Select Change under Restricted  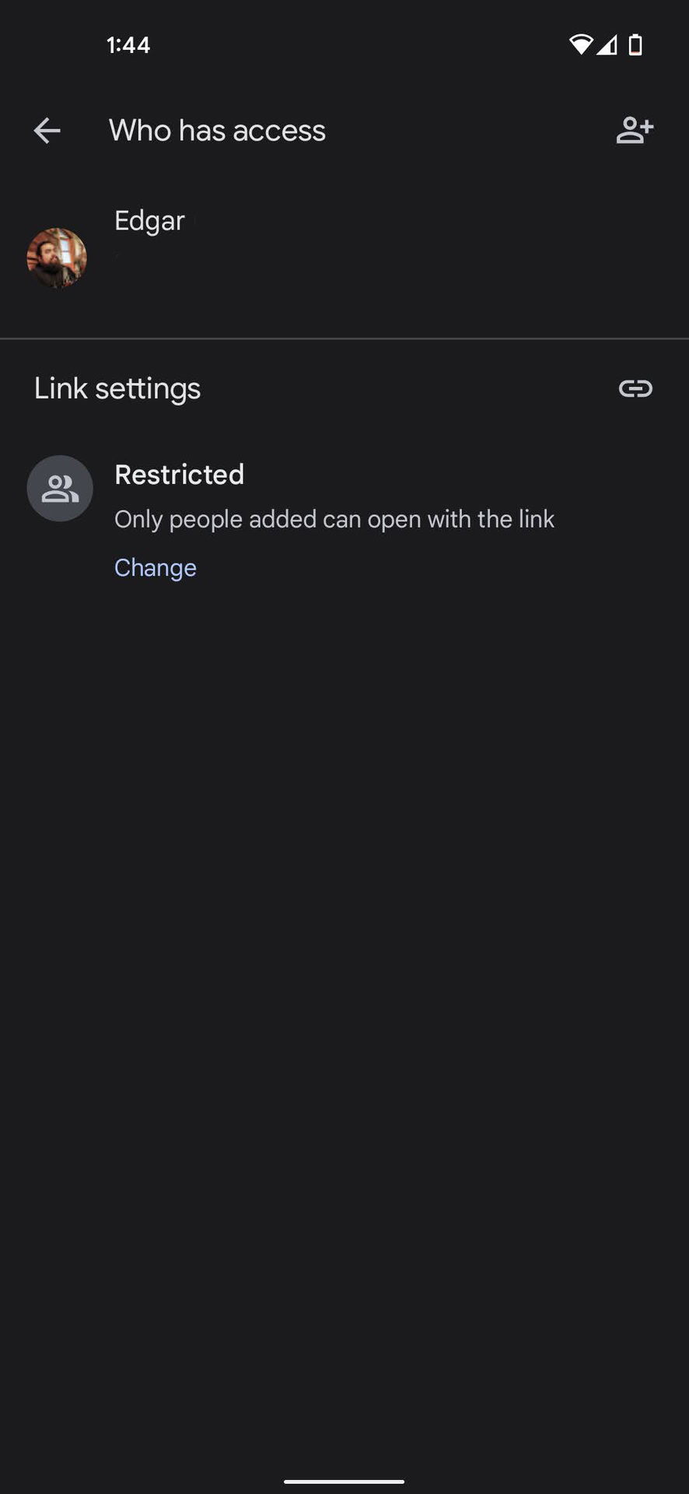pos(156,567)
